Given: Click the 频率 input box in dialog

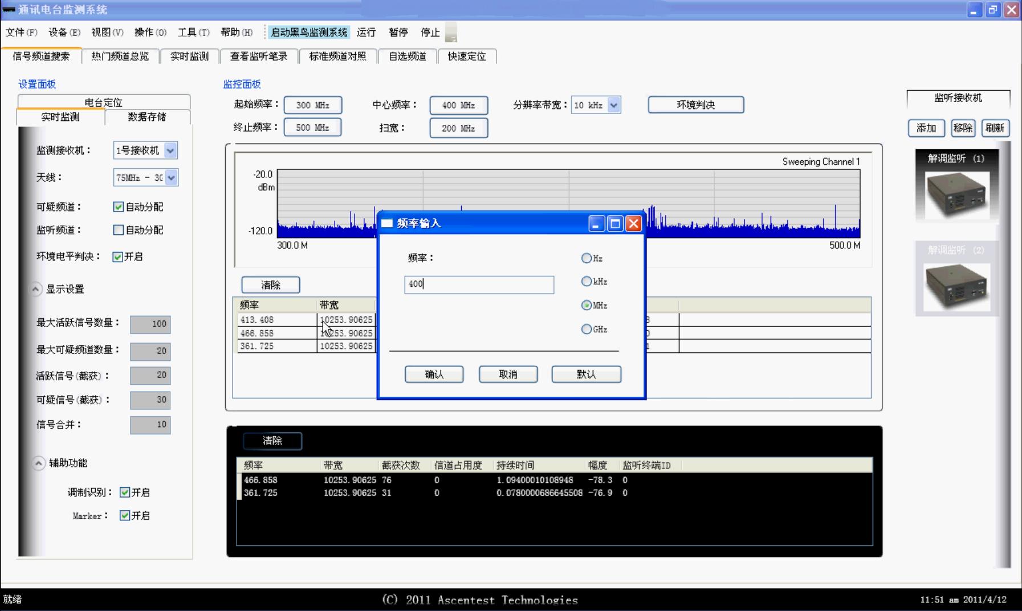Looking at the screenshot, I should pyautogui.click(x=479, y=284).
